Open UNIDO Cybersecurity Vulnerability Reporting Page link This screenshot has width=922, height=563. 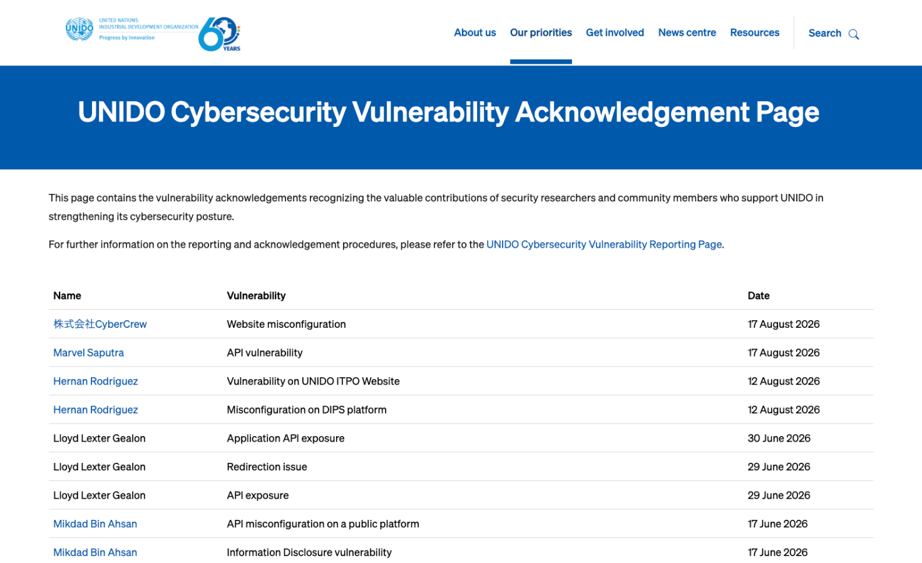tap(604, 245)
